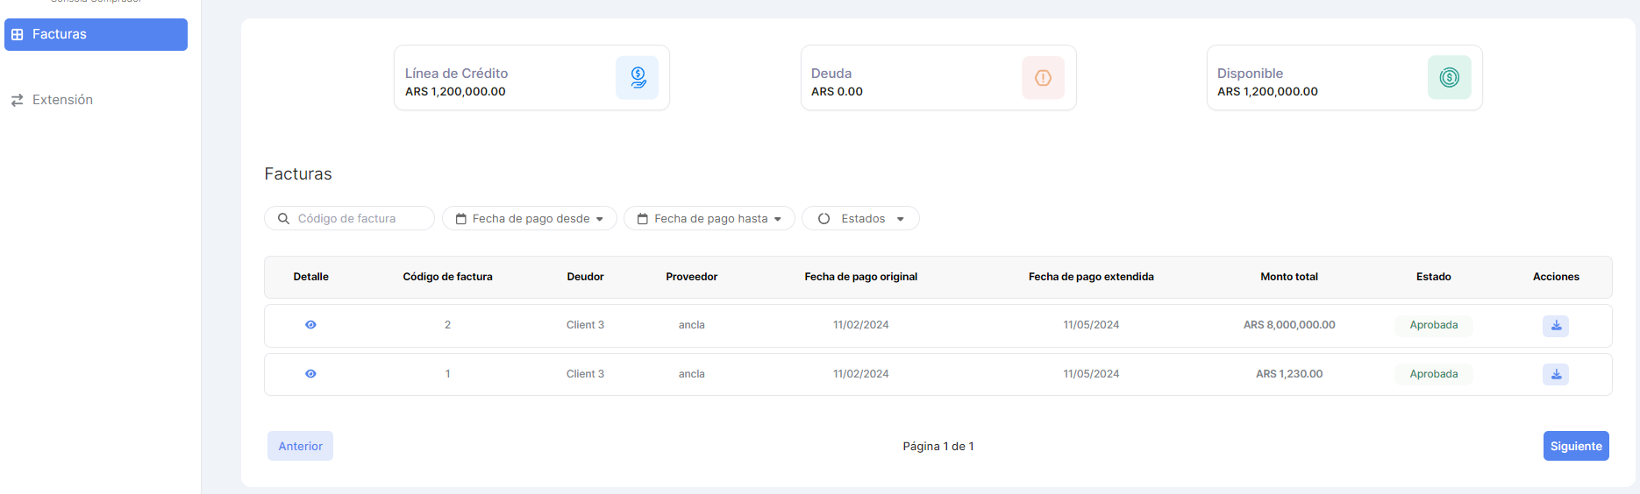Expand the Fecha de pago hasta dropdown
Image resolution: width=1640 pixels, height=494 pixels.
[710, 219]
